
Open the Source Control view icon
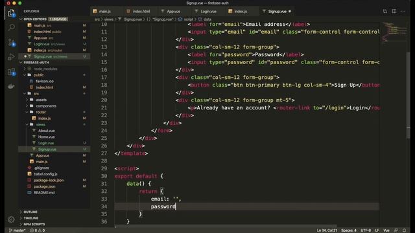click(x=11, y=42)
